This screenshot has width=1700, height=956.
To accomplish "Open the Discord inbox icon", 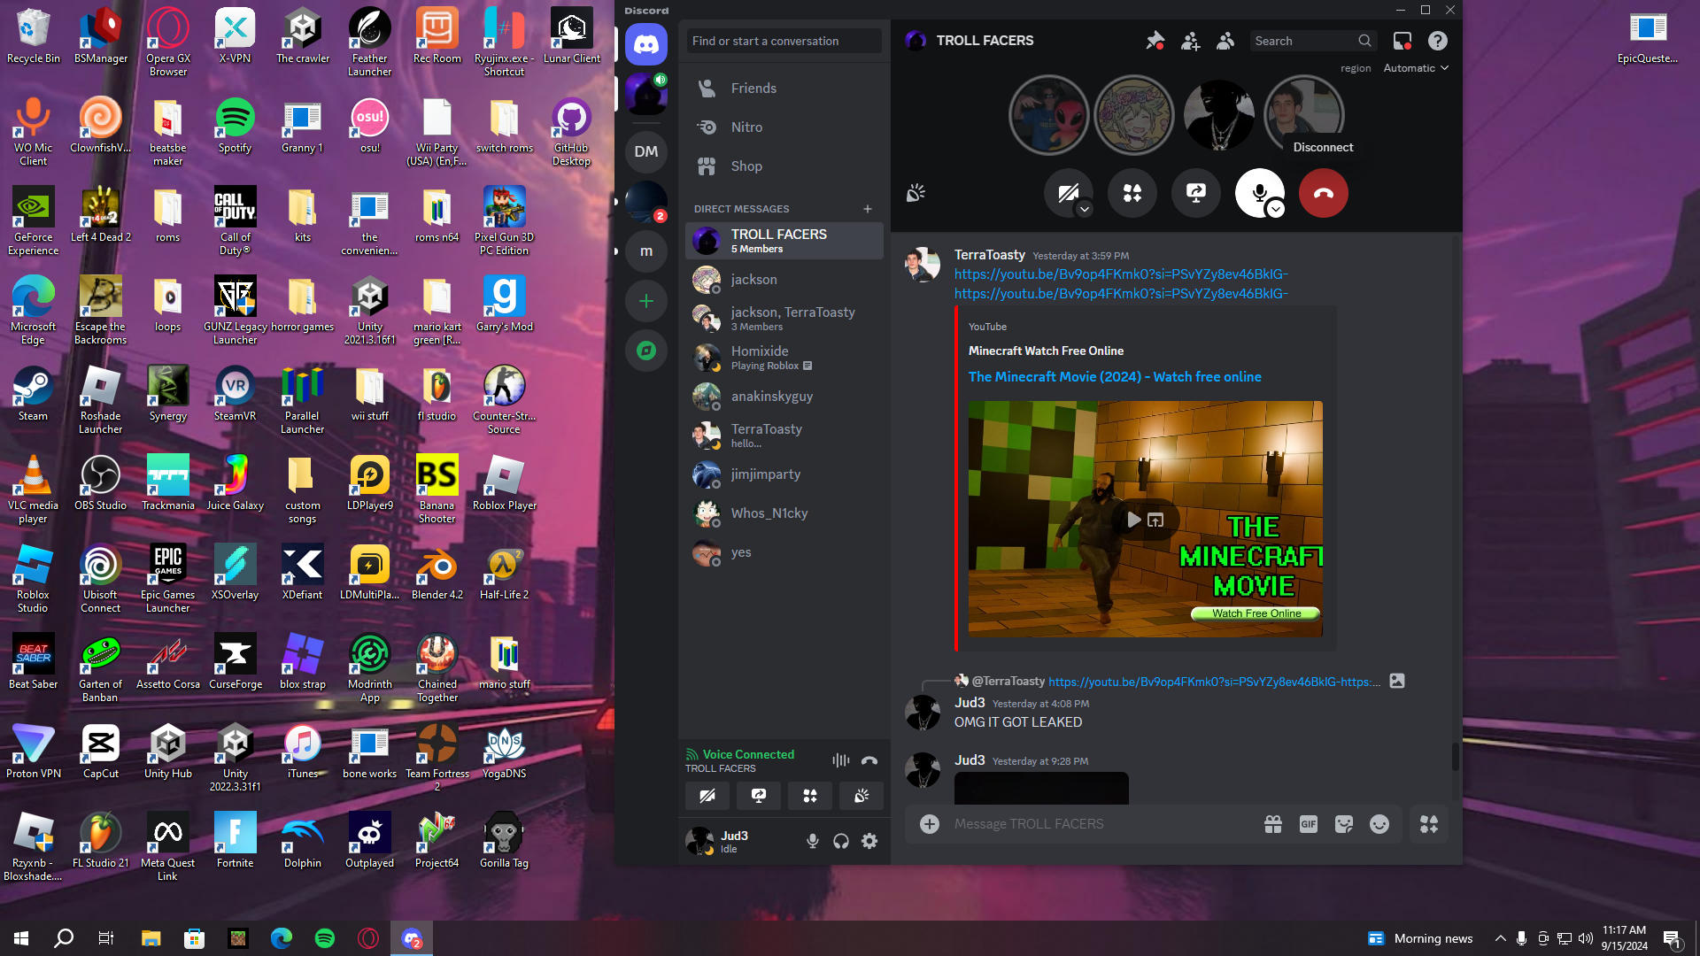I will [1402, 41].
